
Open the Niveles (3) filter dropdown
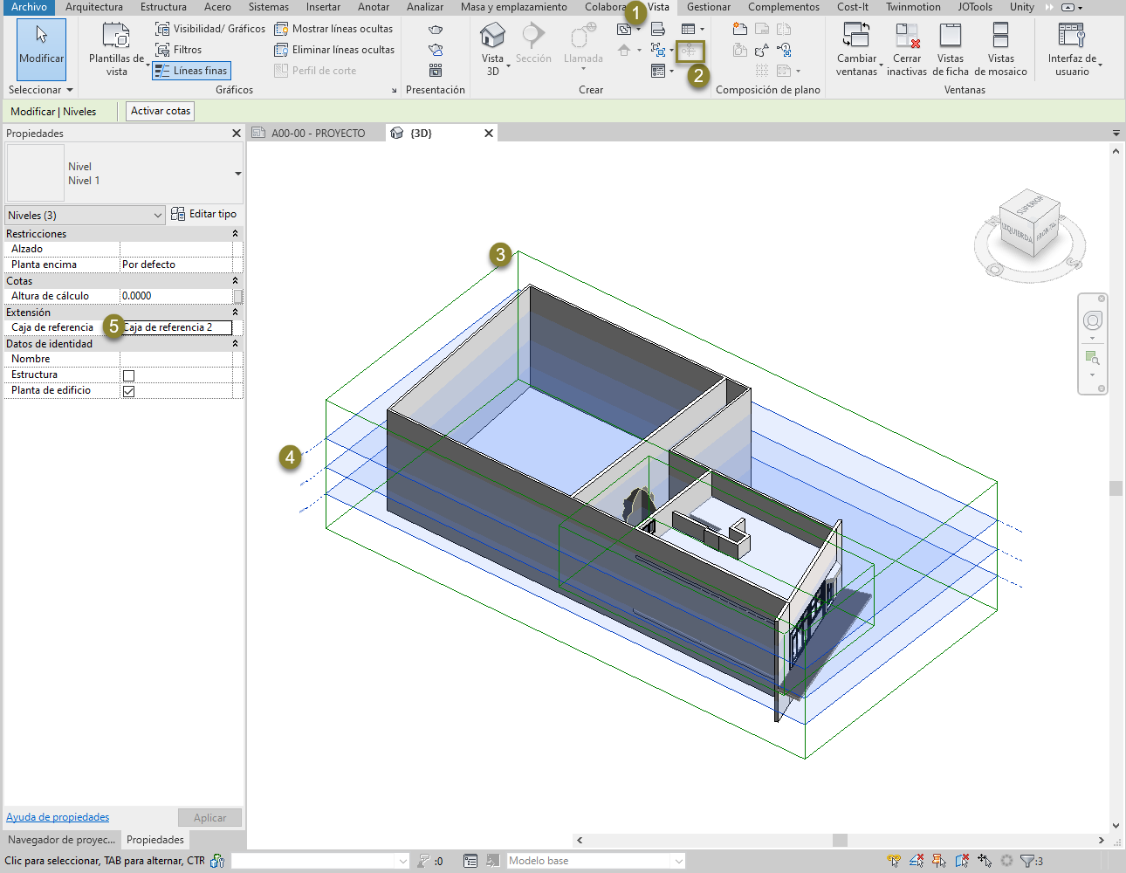click(85, 216)
